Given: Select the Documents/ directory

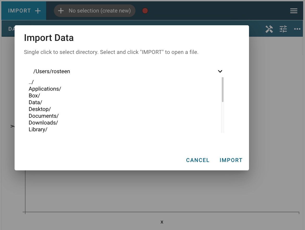Looking at the screenshot, I should tap(44, 116).
